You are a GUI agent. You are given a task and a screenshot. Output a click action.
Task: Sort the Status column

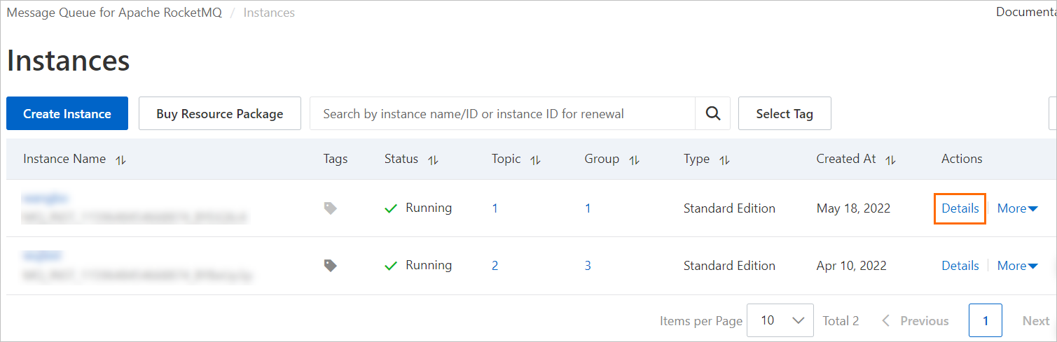pyautogui.click(x=433, y=160)
